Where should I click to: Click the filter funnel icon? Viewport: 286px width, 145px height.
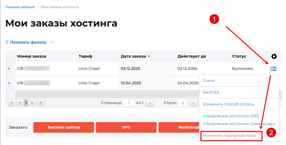click(x=7, y=42)
